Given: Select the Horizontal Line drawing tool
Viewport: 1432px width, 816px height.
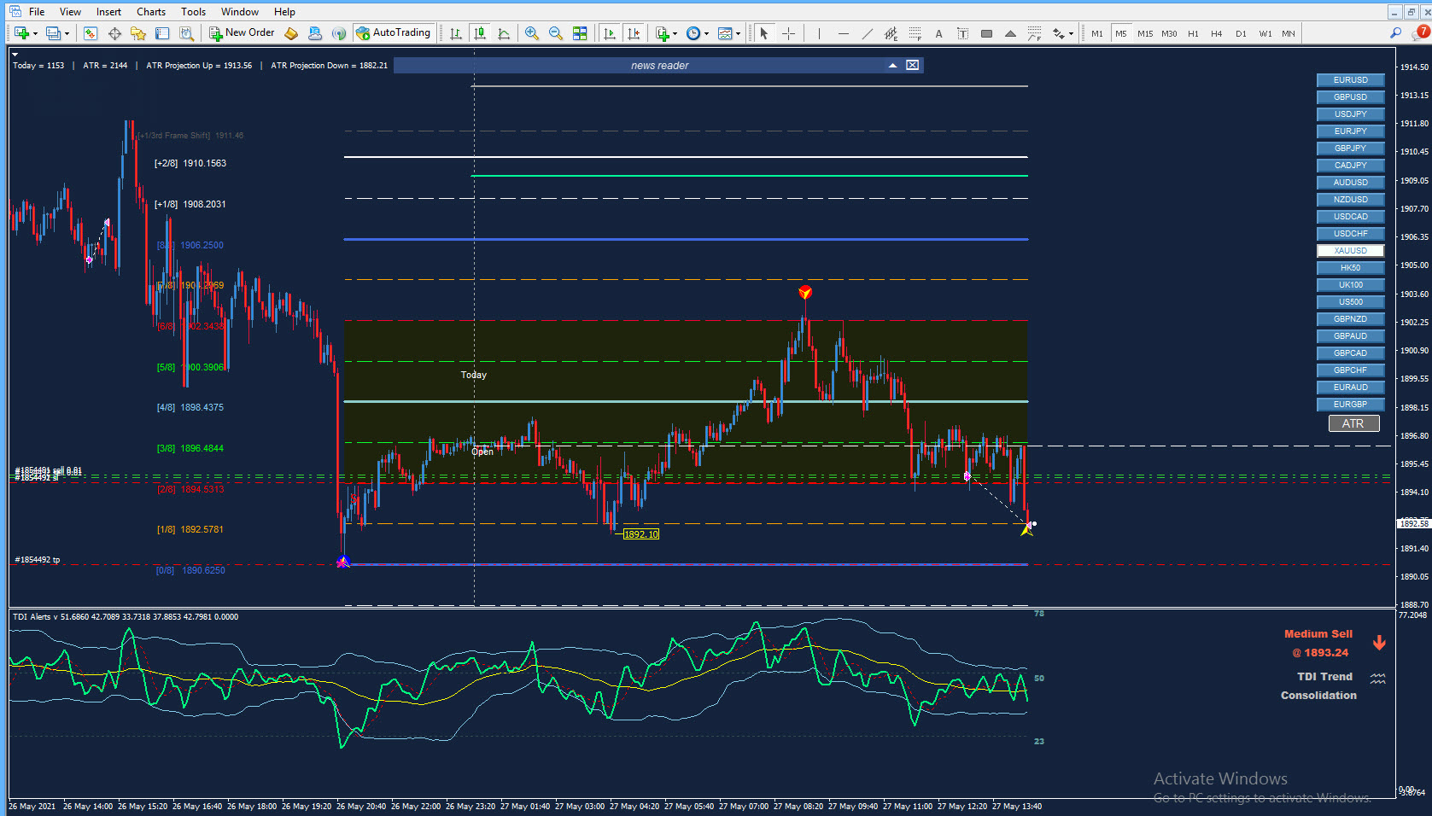Looking at the screenshot, I should tap(843, 33).
